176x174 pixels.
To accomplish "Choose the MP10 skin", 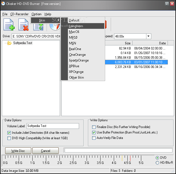I will [83, 38].
